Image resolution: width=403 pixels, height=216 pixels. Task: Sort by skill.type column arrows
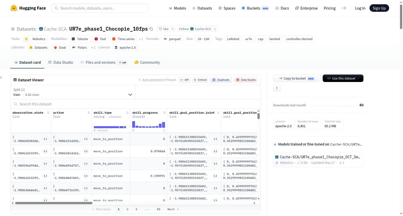127,113
